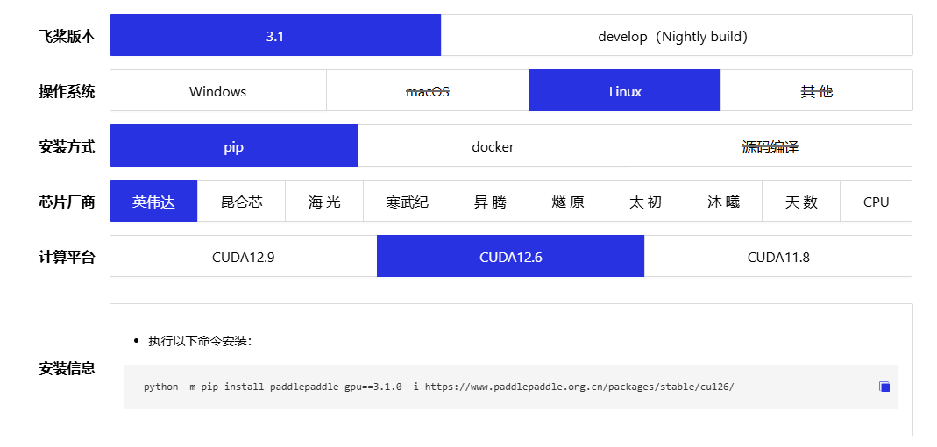Select 昆仑芯 chip vendor
Image resolution: width=937 pixels, height=447 pixels.
pos(241,202)
